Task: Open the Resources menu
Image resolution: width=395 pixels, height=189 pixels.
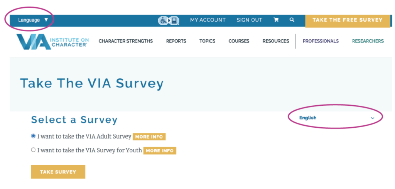Action: pos(276,41)
